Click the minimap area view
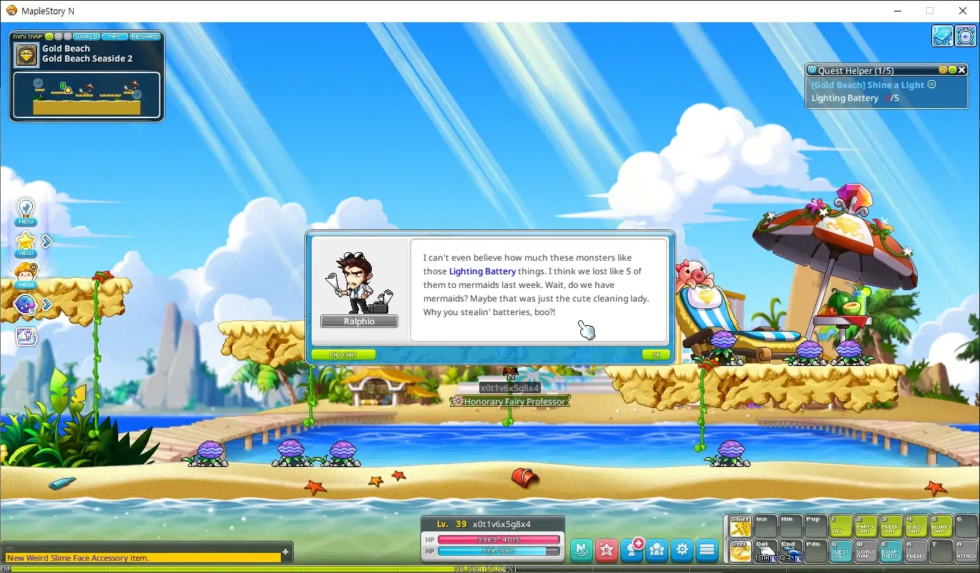The image size is (980, 573). 87,94
